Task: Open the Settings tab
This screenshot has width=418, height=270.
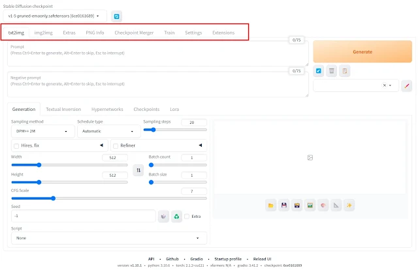Action: [193, 33]
